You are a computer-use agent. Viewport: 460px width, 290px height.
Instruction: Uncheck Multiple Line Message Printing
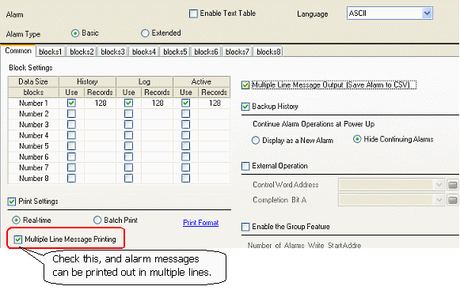[18, 239]
